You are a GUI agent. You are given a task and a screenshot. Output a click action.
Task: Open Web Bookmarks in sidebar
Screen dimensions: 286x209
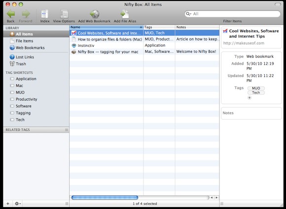click(x=36, y=48)
